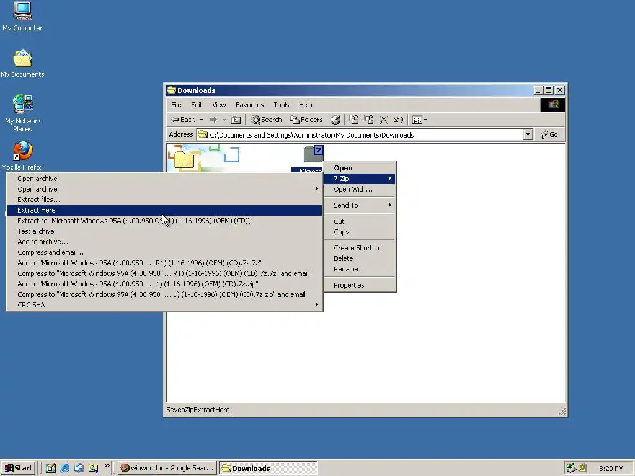Expand the second Open archive submenu
Screen dimensions: 635x476
pos(164,189)
